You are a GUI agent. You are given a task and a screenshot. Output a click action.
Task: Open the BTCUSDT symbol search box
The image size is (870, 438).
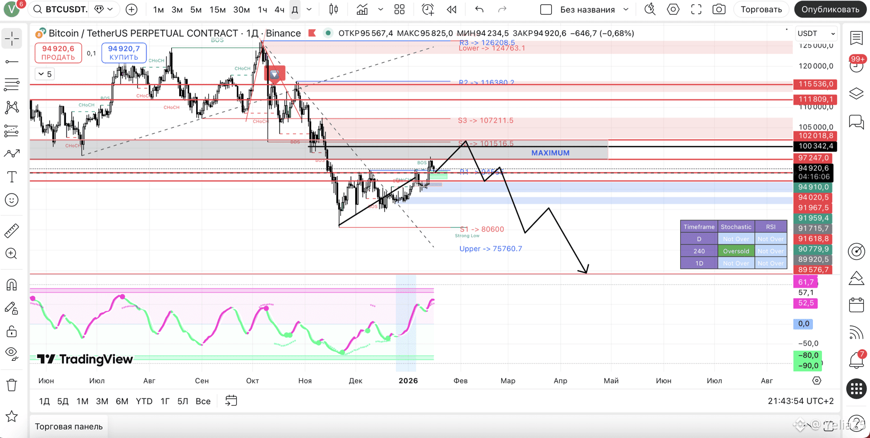click(60, 10)
